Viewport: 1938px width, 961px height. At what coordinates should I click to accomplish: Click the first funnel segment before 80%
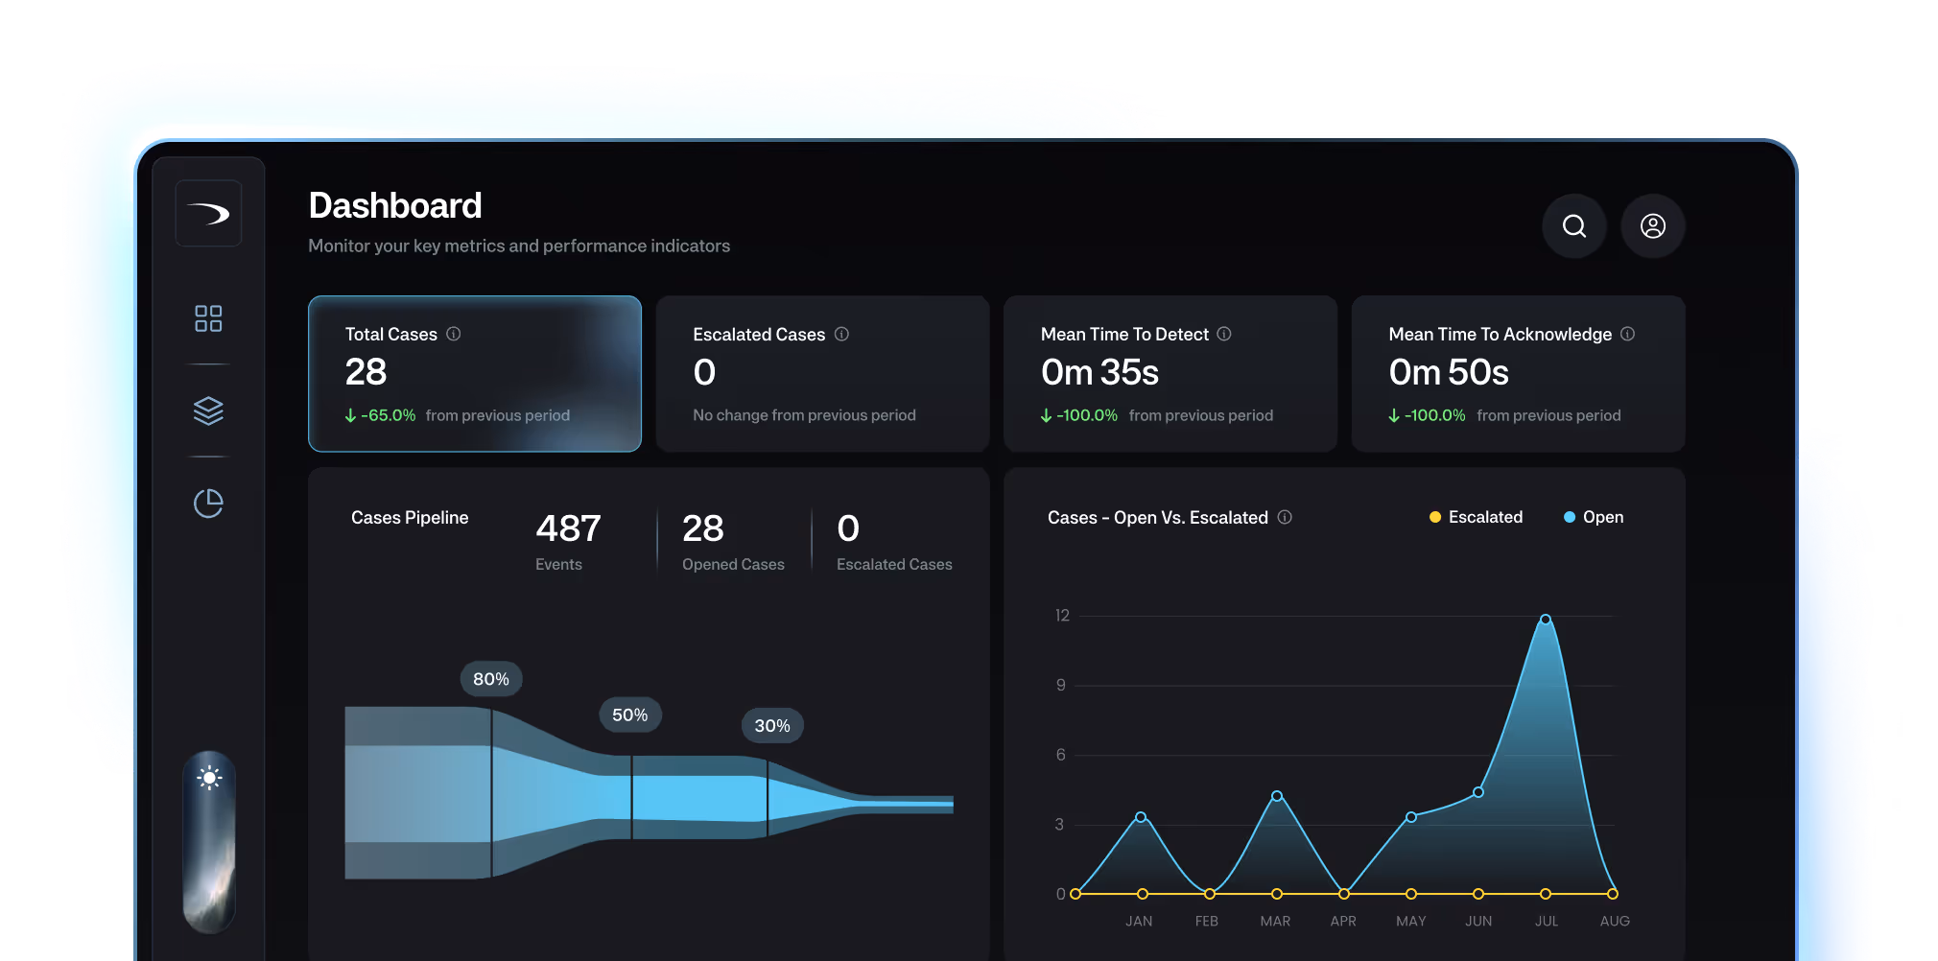click(x=418, y=793)
